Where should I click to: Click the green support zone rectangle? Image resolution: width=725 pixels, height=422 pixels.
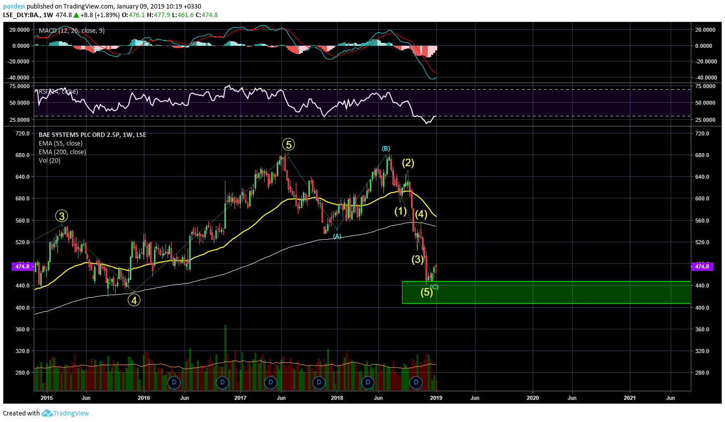click(546, 293)
